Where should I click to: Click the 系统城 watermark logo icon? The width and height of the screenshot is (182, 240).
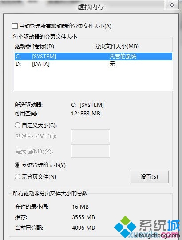pyautogui.click(x=125, y=227)
